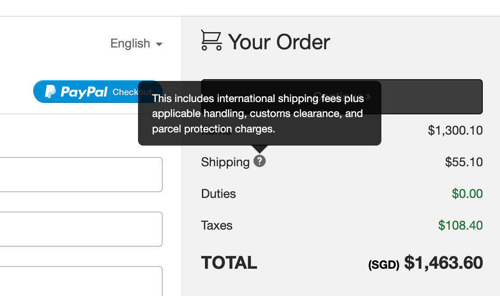Click the question mark icon next to Shipping

(260, 161)
